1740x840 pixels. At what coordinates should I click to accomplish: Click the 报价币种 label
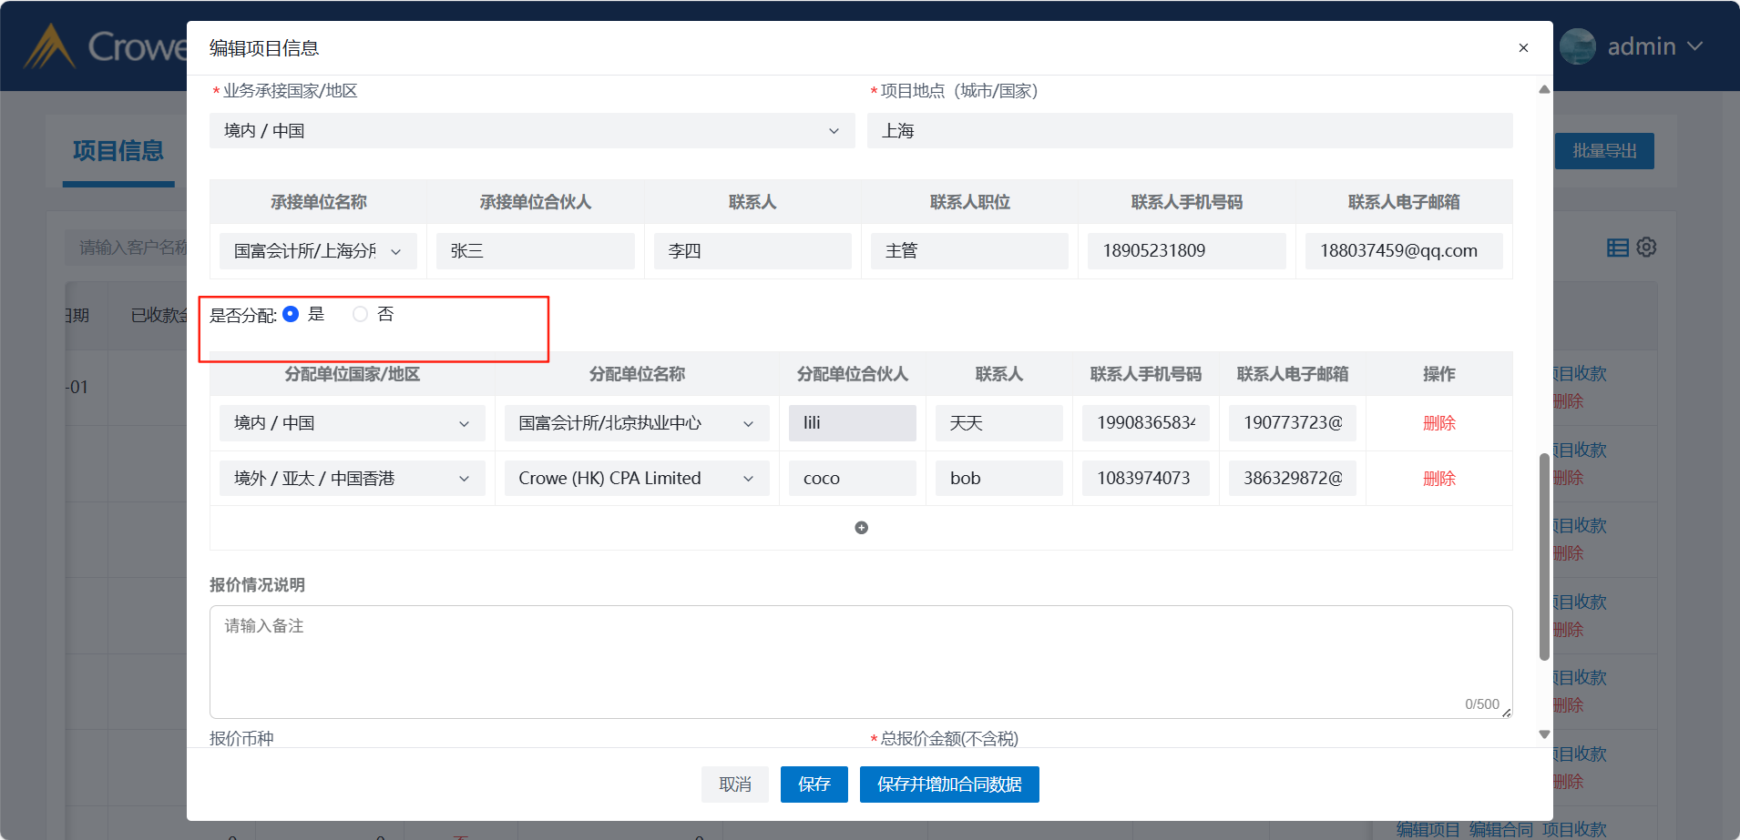[241, 738]
